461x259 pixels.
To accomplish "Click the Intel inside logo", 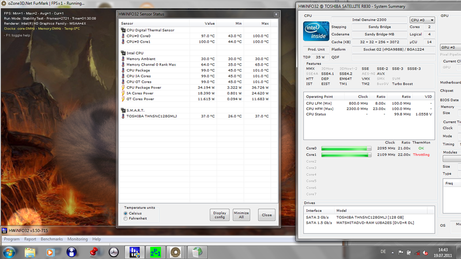I will pos(316,31).
